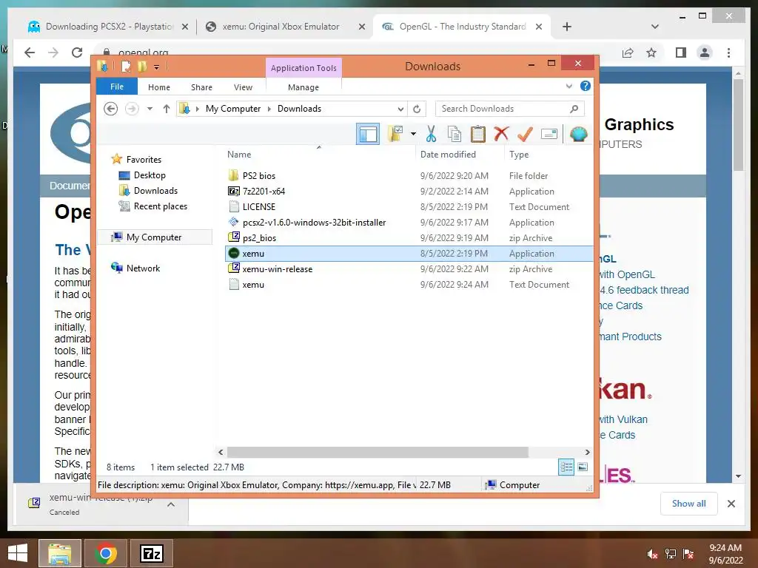
Task: Open Chrome three-dot menu
Action: [x=728, y=53]
